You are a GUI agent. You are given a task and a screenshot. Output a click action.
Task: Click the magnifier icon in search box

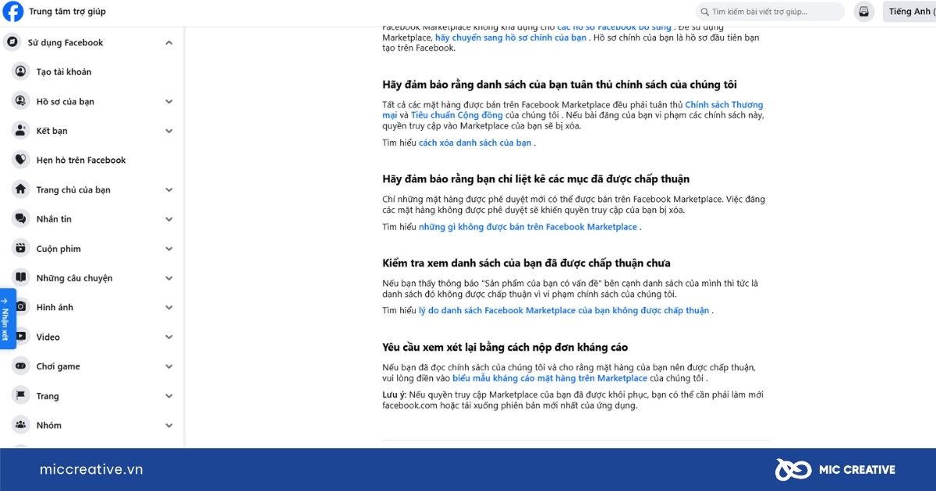click(x=705, y=12)
